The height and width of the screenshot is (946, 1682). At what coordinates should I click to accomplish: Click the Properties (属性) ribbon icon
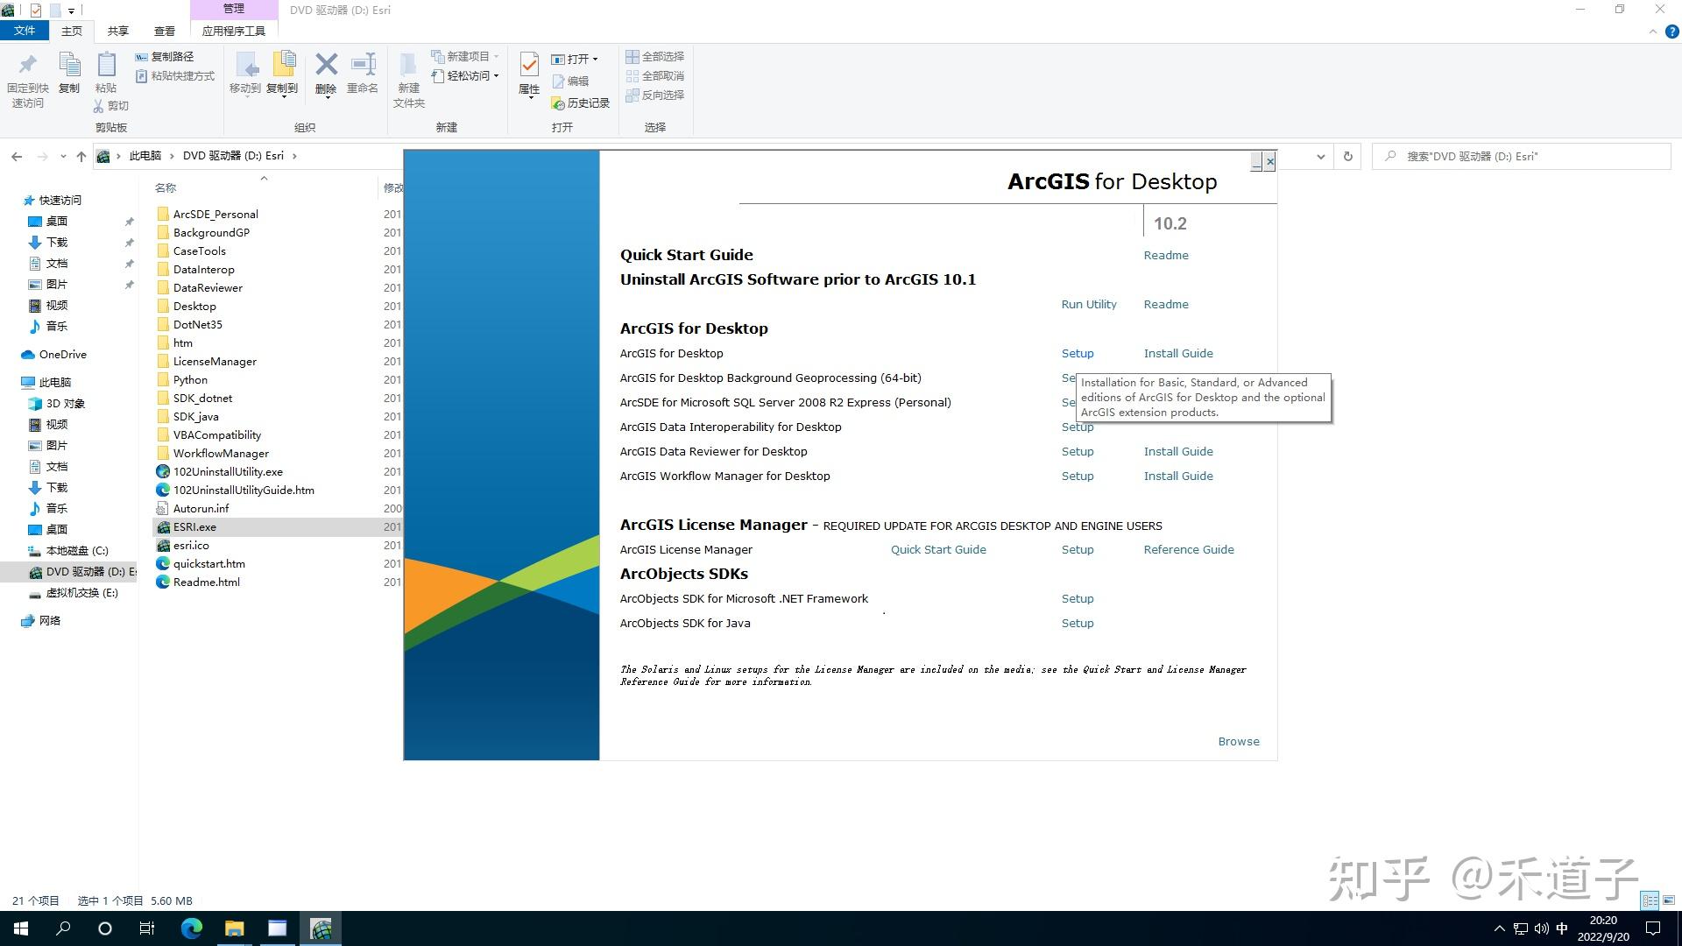tap(528, 74)
